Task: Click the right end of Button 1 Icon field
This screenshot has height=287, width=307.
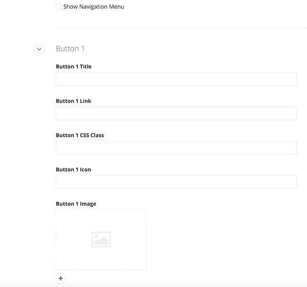Action: click(290, 182)
